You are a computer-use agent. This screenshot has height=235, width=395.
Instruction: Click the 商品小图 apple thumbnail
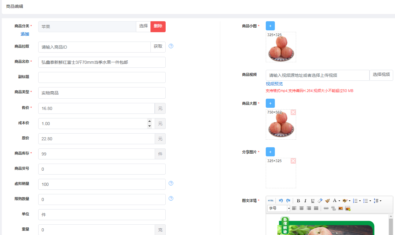click(x=281, y=47)
